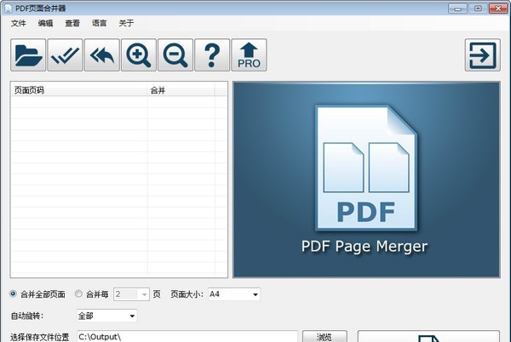Click the 浏览 browse button
This screenshot has height=342, width=511.
pyautogui.click(x=324, y=337)
